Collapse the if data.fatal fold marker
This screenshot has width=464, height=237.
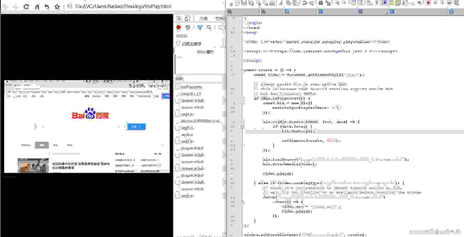click(242, 127)
